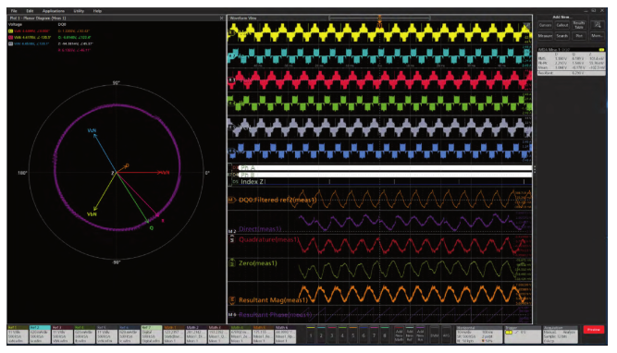Turn on channel 2
The height and width of the screenshot is (353, 617).
pyautogui.click(x=321, y=335)
